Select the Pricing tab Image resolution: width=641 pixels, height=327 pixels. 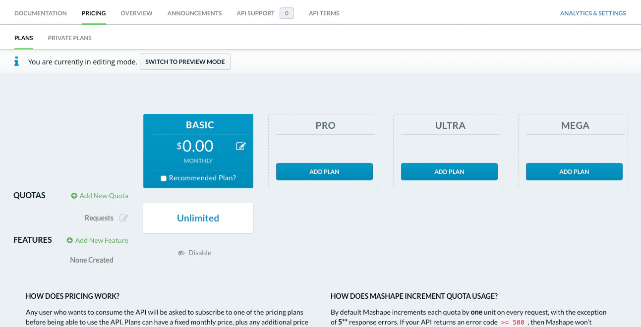pyautogui.click(x=94, y=13)
